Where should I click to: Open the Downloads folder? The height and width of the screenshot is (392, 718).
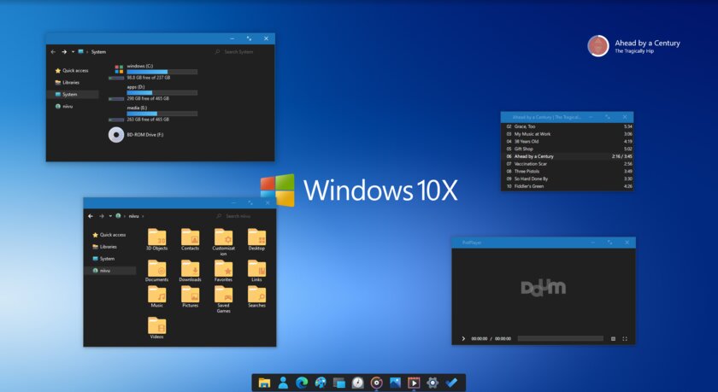[190, 269]
